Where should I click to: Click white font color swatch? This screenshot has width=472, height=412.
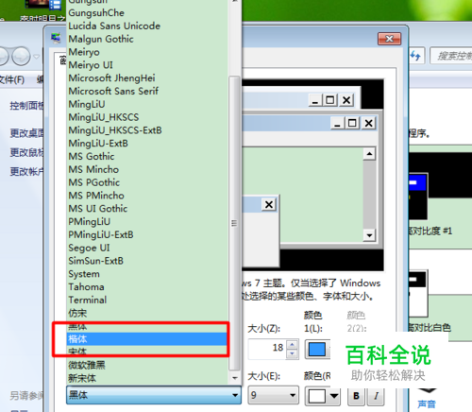tap(317, 396)
